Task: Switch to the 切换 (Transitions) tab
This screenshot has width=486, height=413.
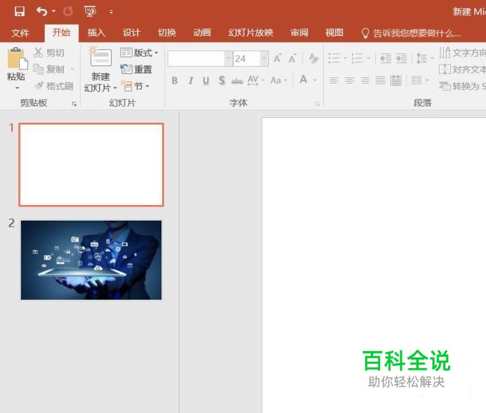Action: pos(166,32)
